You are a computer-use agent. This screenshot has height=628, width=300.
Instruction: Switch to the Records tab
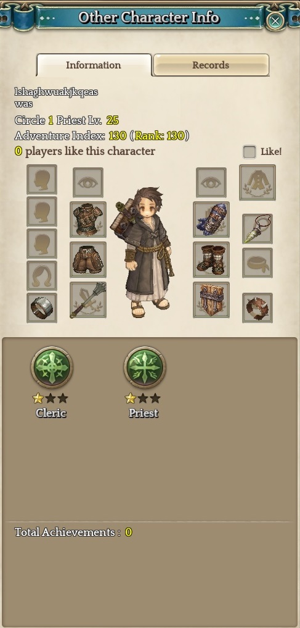[x=211, y=65]
